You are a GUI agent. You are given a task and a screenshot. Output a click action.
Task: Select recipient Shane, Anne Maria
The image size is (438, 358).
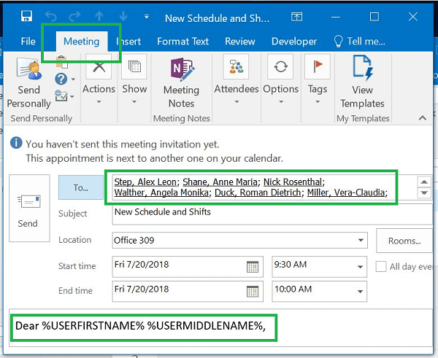220,182
